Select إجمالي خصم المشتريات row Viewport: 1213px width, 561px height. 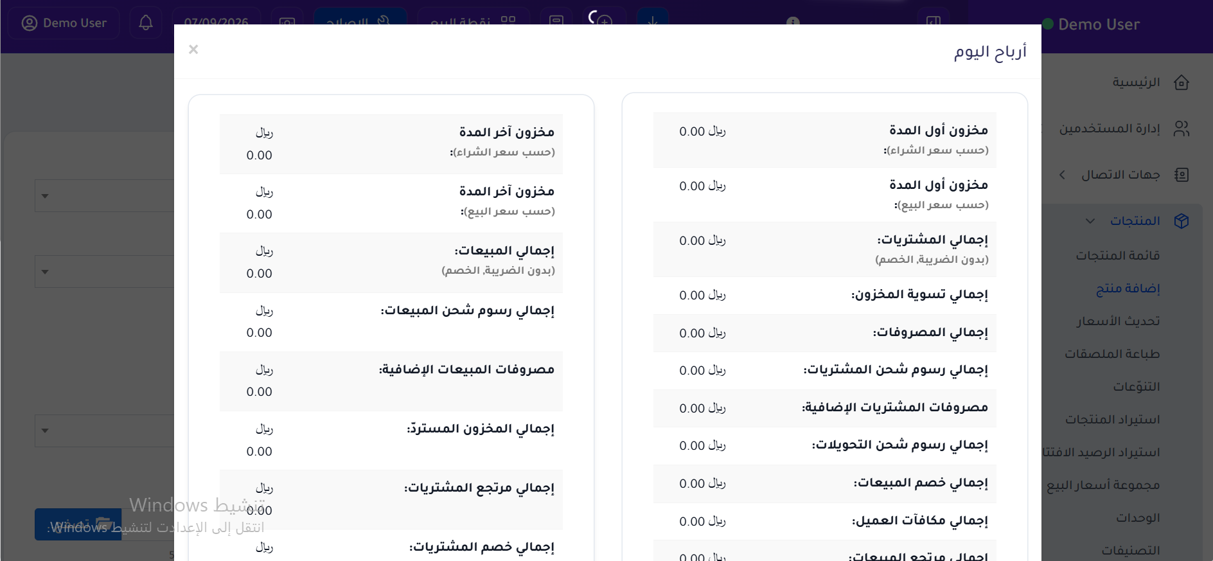[391, 546]
